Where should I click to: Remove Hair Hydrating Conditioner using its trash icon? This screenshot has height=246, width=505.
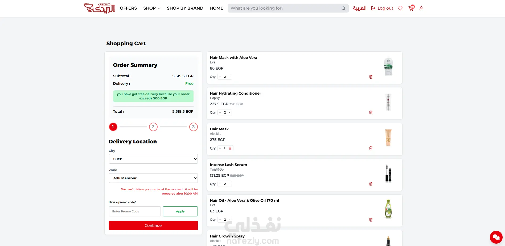(371, 112)
